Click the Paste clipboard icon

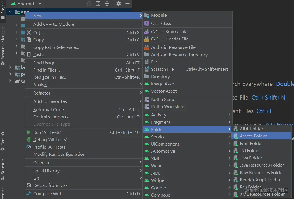(x=29, y=54)
